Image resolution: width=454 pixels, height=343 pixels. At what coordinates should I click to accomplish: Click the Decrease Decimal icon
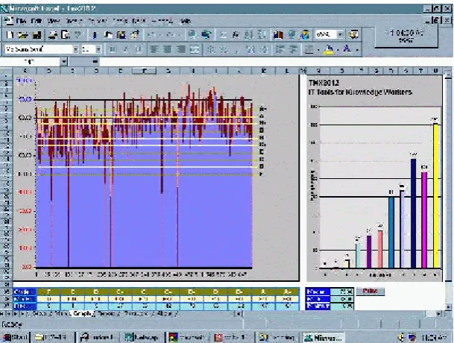click(264, 49)
